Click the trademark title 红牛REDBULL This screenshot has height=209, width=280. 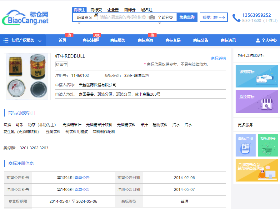click(x=70, y=56)
